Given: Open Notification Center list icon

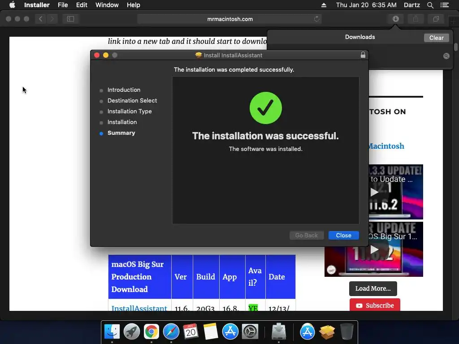Looking at the screenshot, I should [445, 5].
